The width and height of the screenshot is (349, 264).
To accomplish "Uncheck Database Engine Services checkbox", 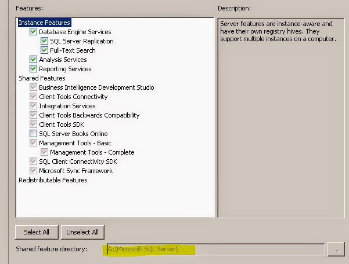I will click(x=33, y=32).
